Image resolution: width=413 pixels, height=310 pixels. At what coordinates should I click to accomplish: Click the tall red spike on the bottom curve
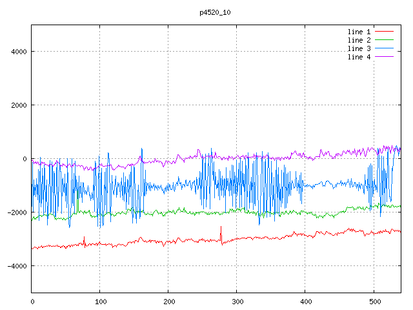[x=221, y=231]
